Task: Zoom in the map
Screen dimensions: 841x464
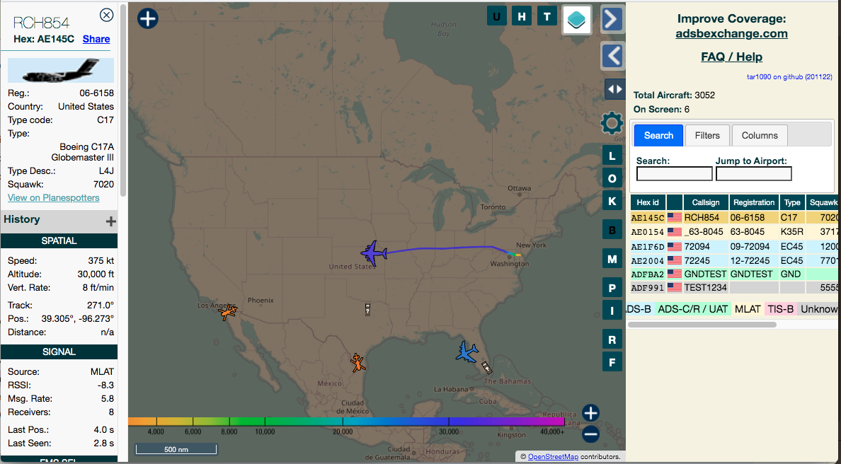Action: tap(590, 413)
